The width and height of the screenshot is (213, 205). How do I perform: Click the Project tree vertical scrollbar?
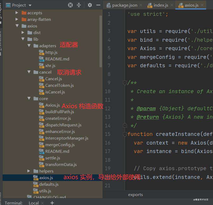click(101, 41)
